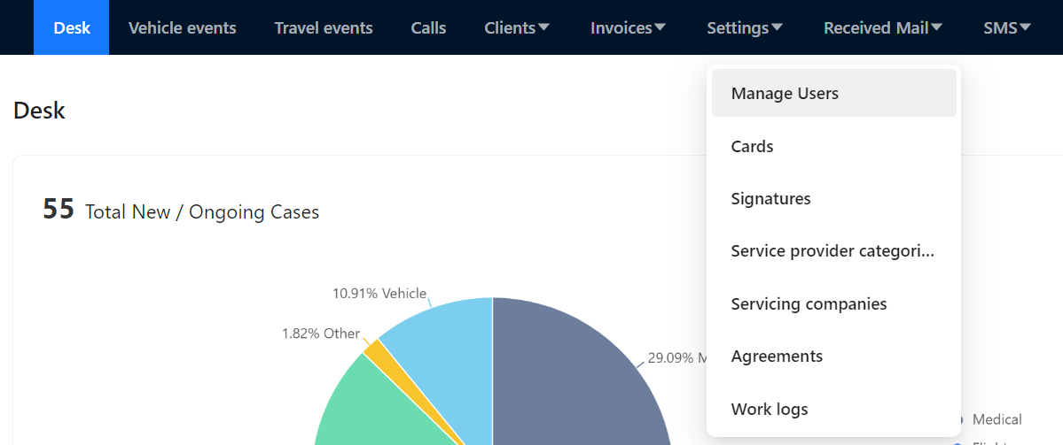Open the Desk tab
The width and height of the screenshot is (1063, 445).
[x=71, y=27]
